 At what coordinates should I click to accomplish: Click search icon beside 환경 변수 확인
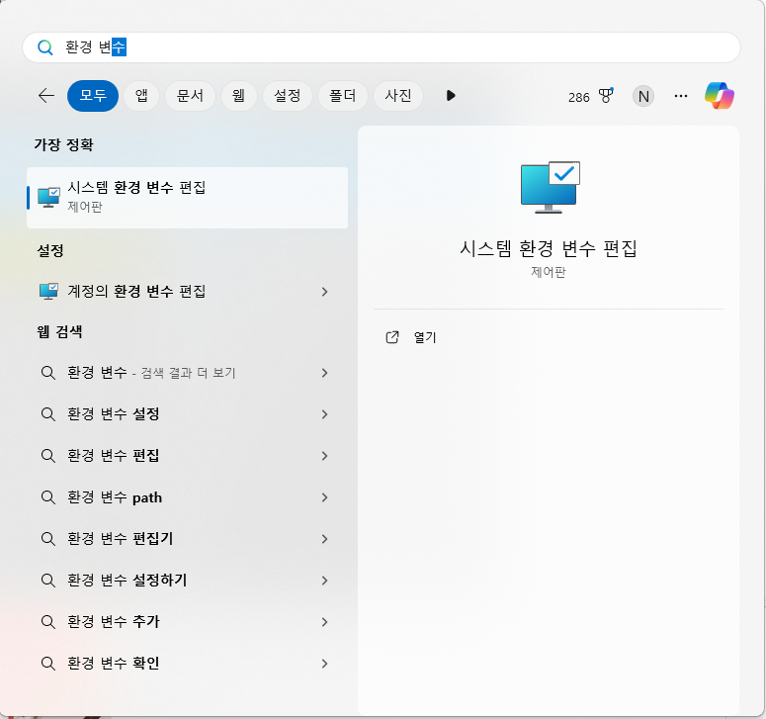pos(47,664)
